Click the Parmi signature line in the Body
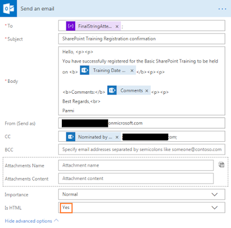 68,111
